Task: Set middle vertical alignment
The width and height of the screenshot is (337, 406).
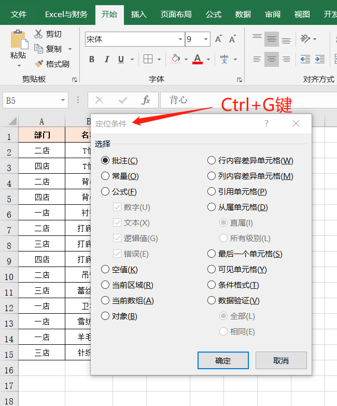Action: pos(272,39)
